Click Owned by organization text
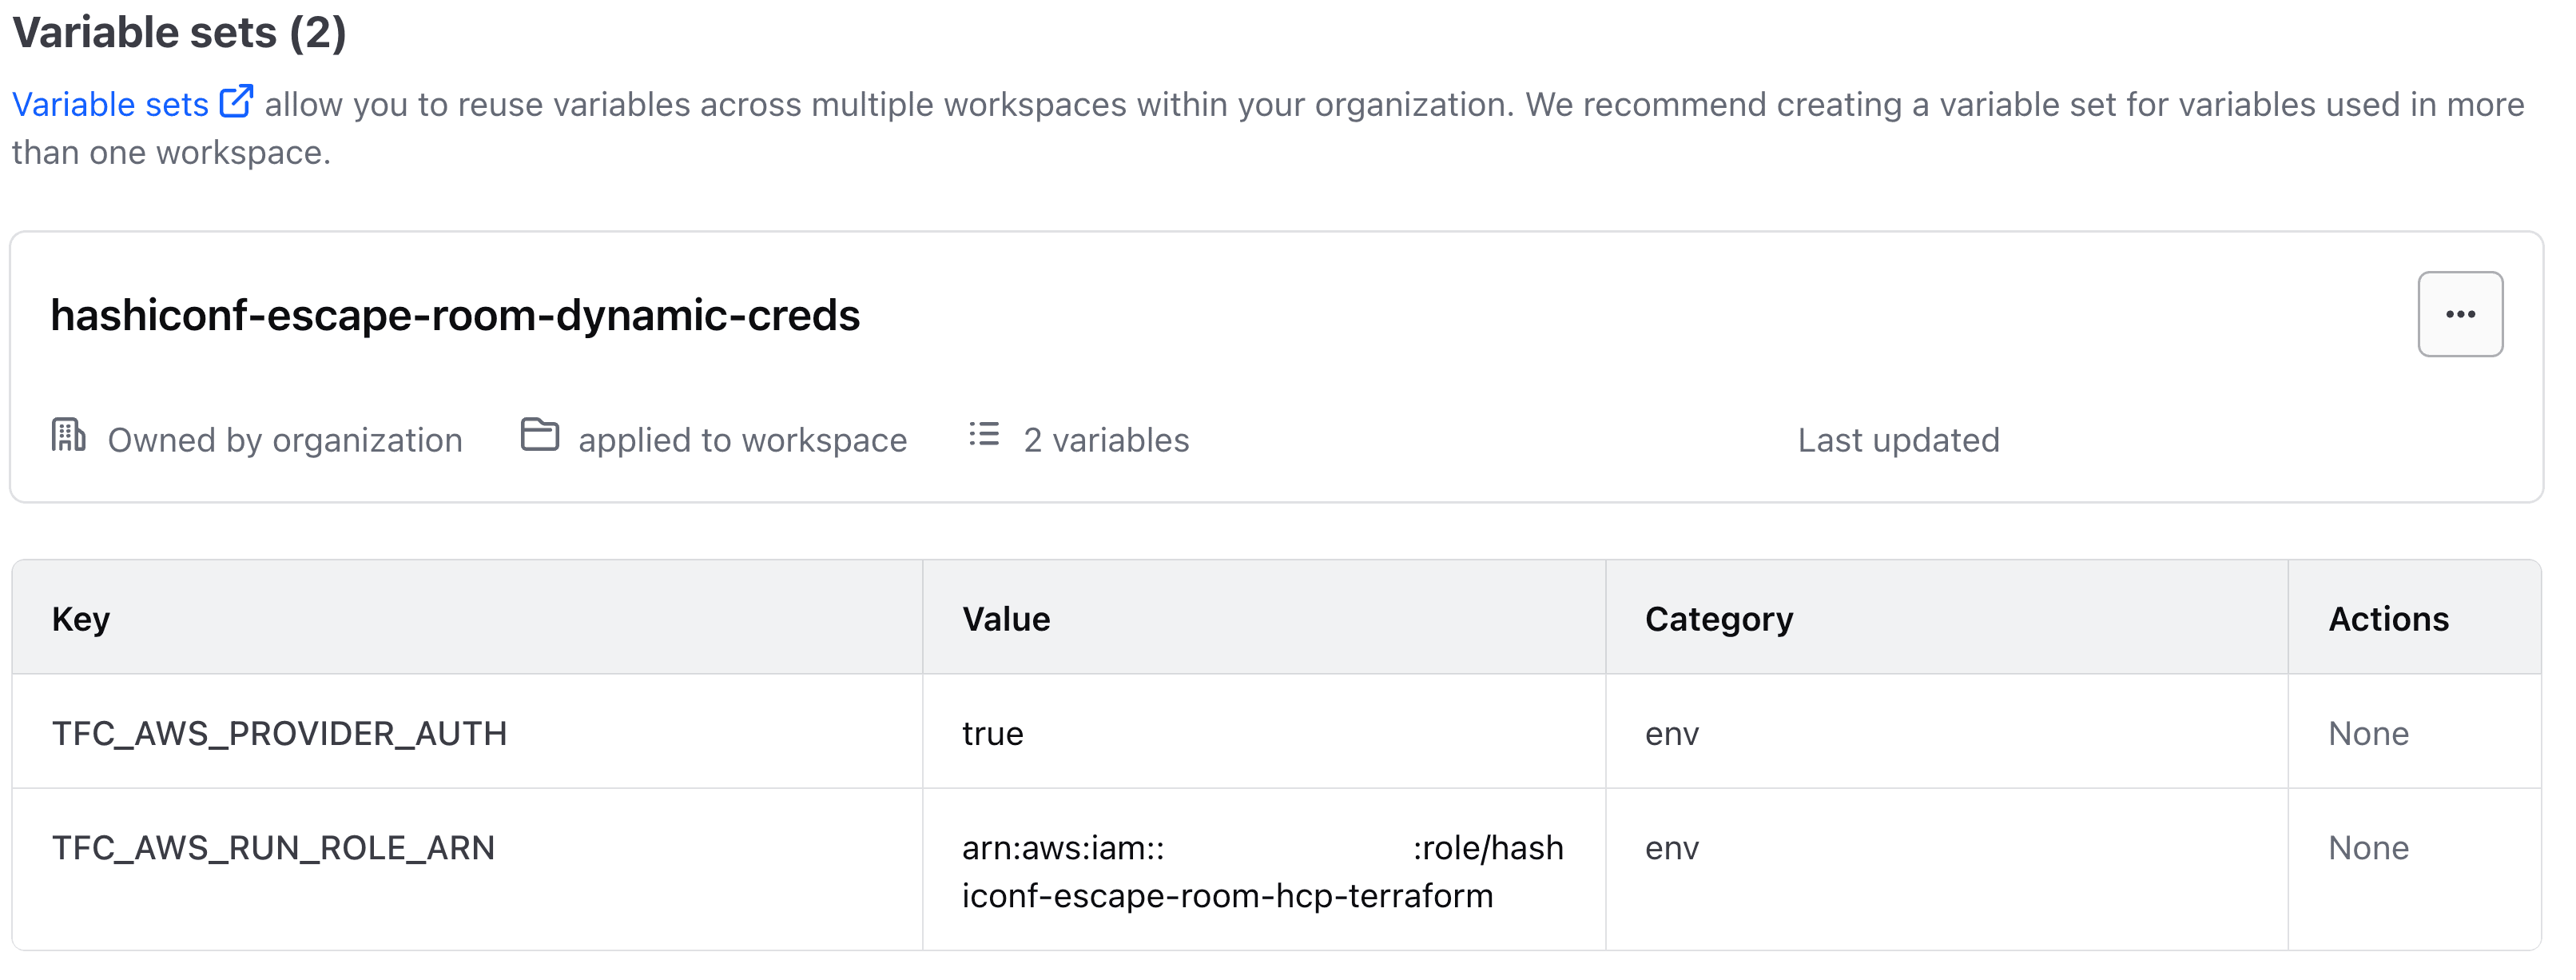Viewport: 2576px width, 980px height. 285,439
